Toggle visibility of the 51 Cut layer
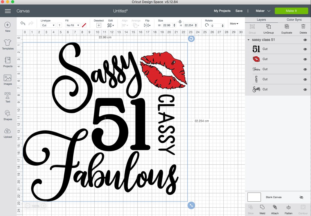The height and width of the screenshot is (216, 311). pyautogui.click(x=305, y=49)
